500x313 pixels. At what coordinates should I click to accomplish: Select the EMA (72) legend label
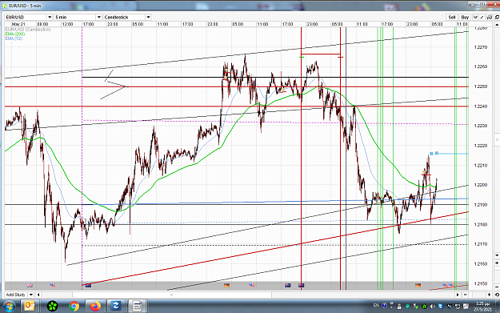pos(14,38)
